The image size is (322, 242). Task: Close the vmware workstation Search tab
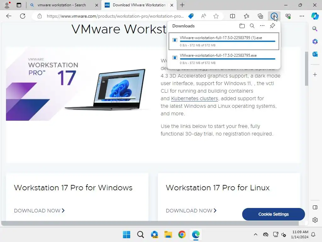[97, 5]
